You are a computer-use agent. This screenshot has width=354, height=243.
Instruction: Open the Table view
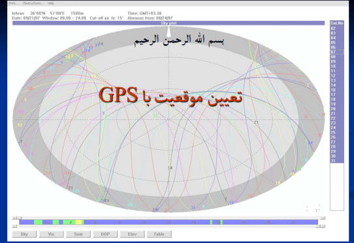(x=159, y=234)
